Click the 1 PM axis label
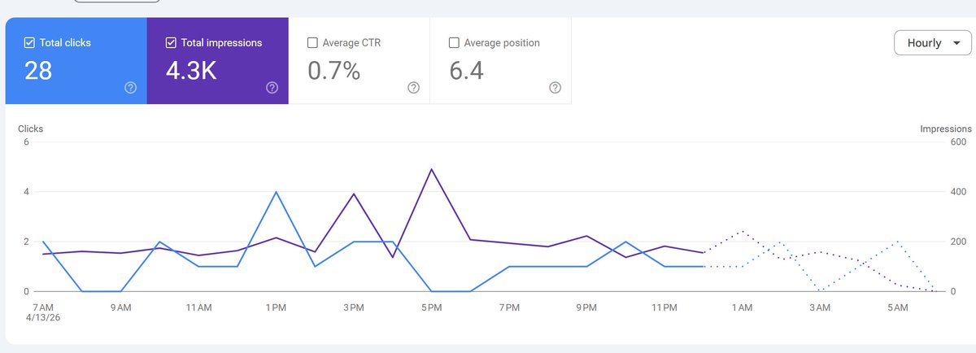This screenshot has height=353, width=976. (276, 307)
